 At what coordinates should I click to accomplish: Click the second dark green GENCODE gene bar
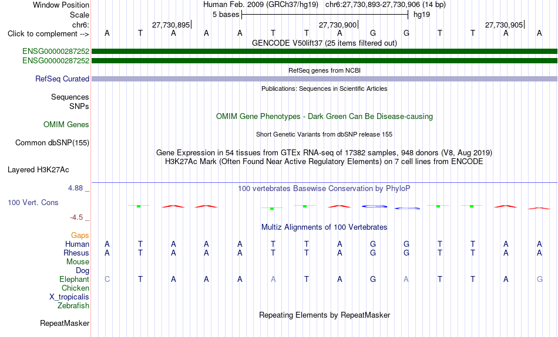pos(324,61)
